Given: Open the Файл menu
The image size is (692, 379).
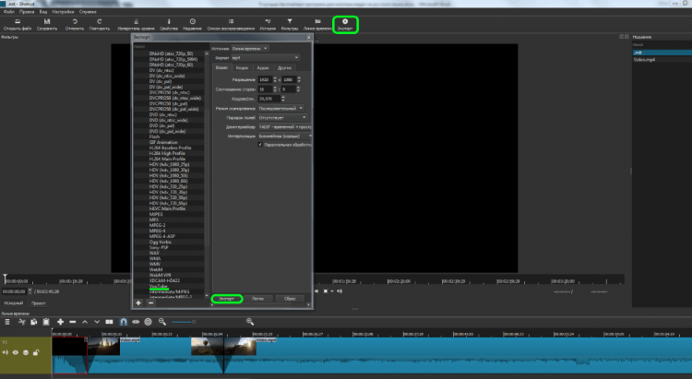Looking at the screenshot, I should (9, 12).
